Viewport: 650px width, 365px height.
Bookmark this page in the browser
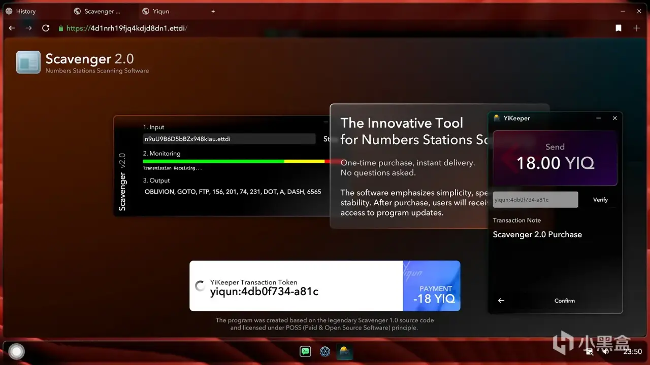(619, 28)
